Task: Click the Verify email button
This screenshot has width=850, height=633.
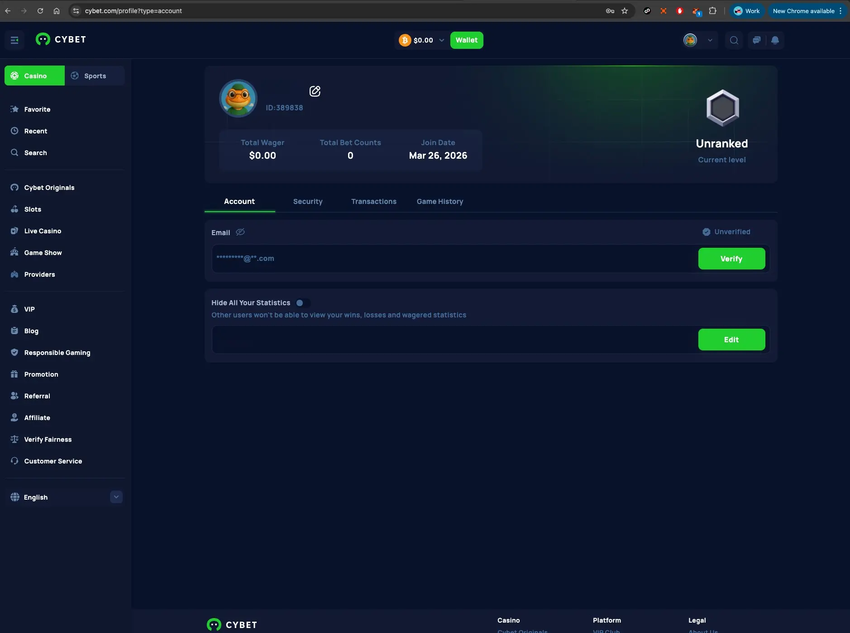Action: click(x=731, y=259)
